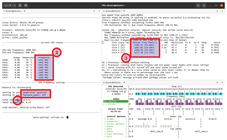Screen dimensions: 227x140
Task: Click 'Battery is: discharging' line
Action: pos(17,88)
